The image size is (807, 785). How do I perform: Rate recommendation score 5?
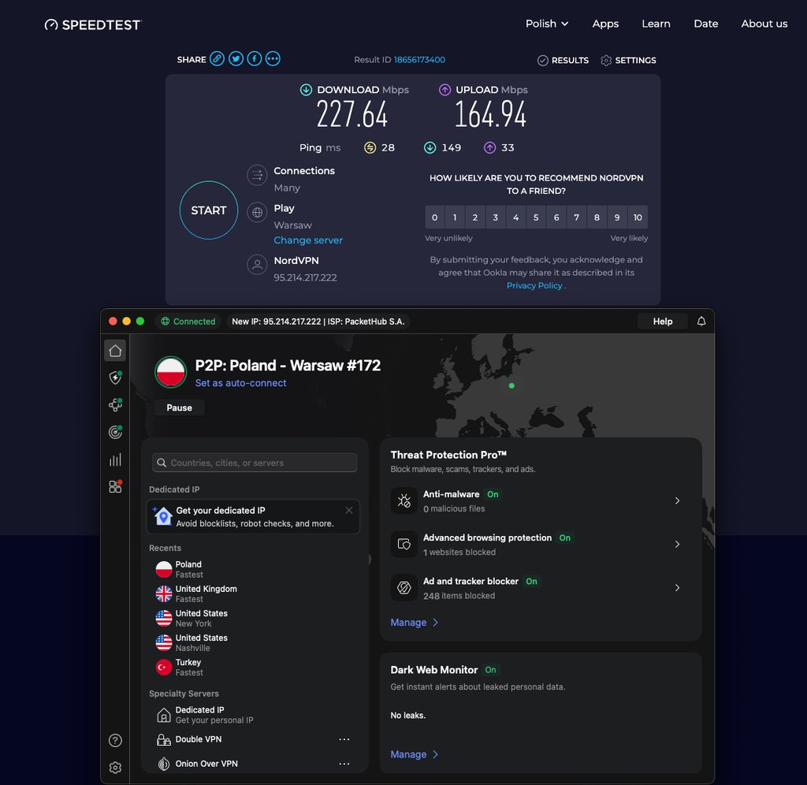(x=536, y=218)
